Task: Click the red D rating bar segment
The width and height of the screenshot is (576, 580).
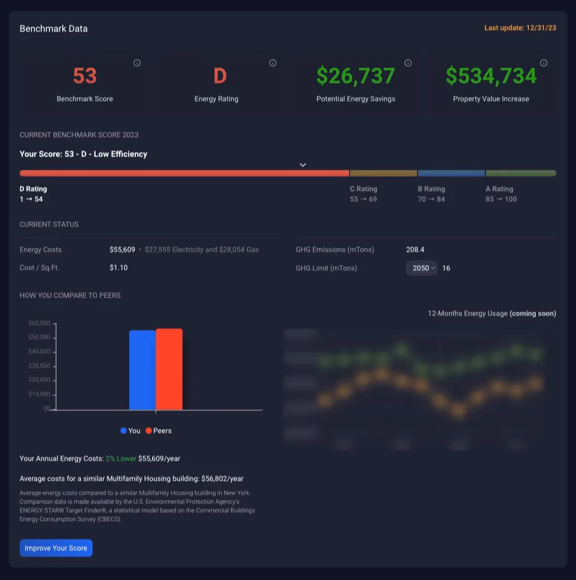Action: click(184, 173)
